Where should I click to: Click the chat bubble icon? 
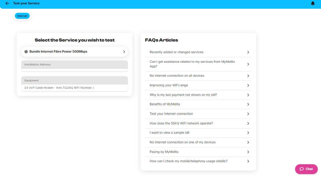pyautogui.click(x=302, y=169)
